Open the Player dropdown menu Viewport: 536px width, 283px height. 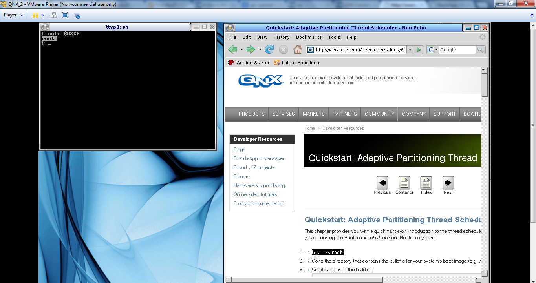13,15
